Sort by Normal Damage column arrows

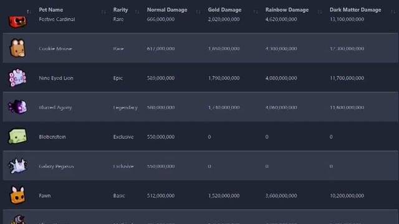pos(198,12)
